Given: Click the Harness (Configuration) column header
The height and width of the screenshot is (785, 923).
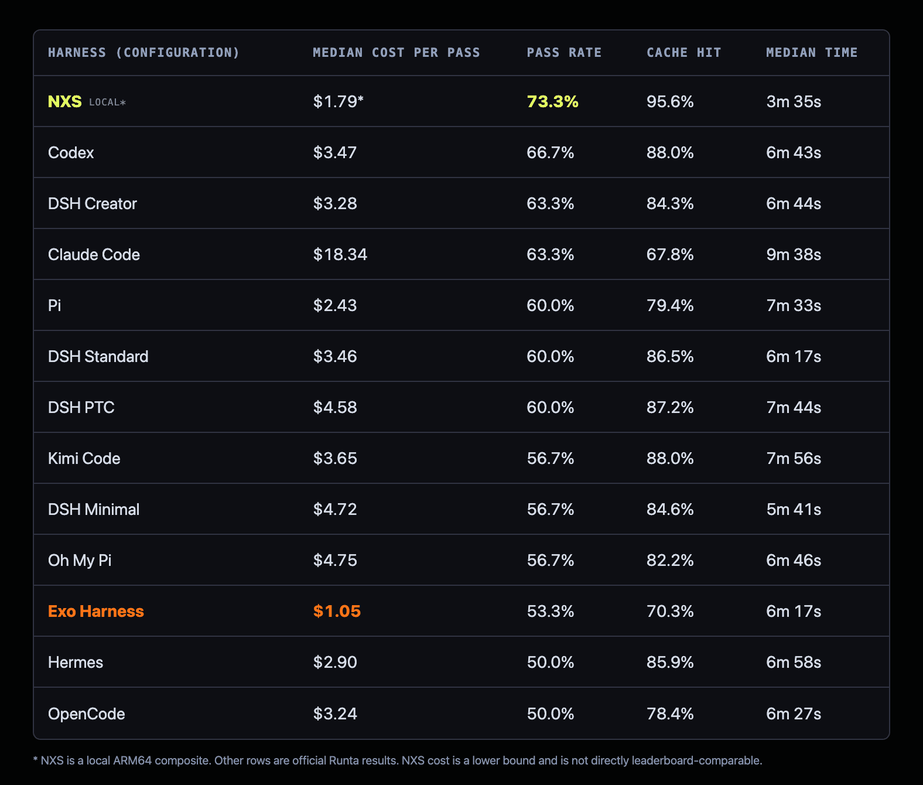Looking at the screenshot, I should click(144, 53).
